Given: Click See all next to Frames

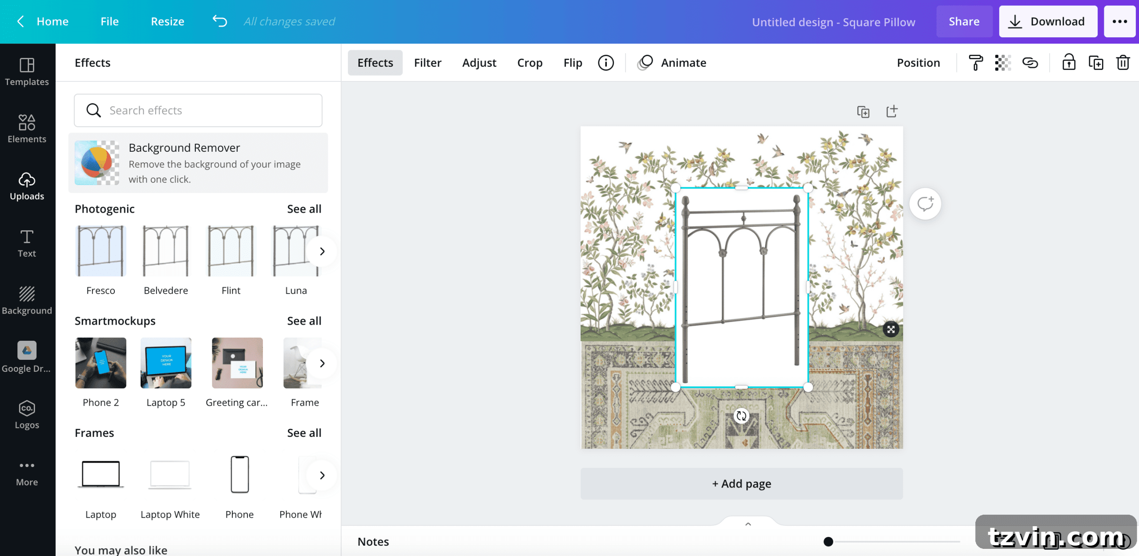Looking at the screenshot, I should (304, 433).
